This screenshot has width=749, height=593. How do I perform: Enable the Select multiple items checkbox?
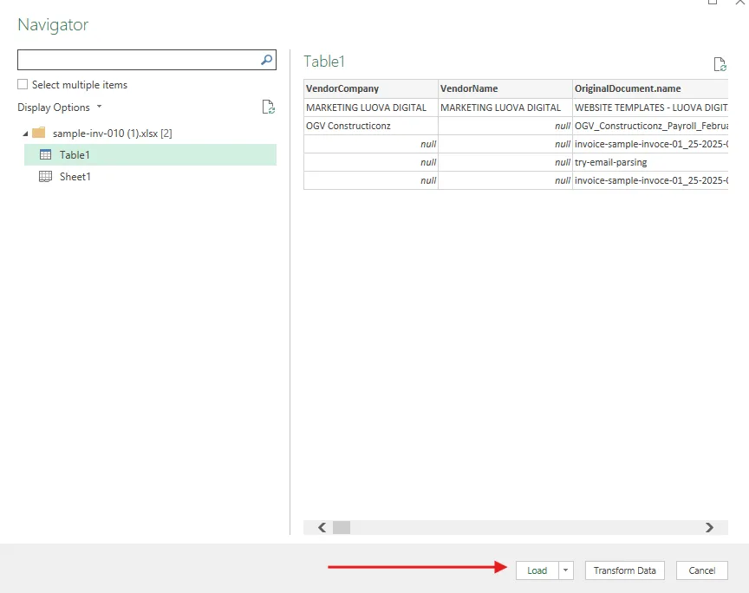(21, 85)
